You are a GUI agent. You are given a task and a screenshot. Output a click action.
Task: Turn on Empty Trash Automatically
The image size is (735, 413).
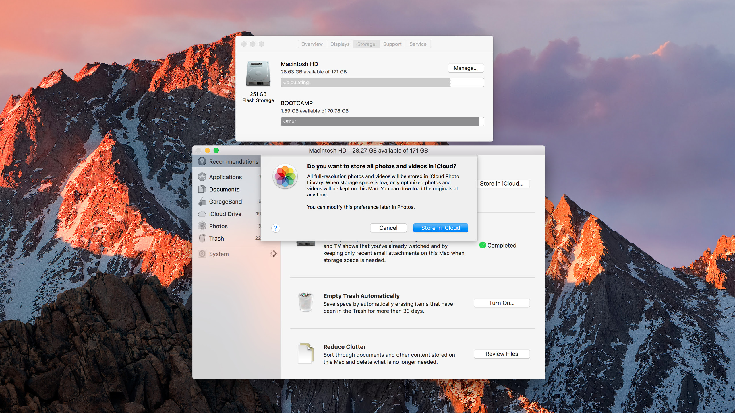point(502,303)
